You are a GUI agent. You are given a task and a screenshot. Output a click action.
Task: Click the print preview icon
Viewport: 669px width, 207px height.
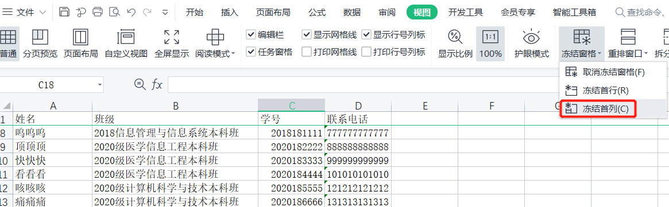(x=114, y=12)
